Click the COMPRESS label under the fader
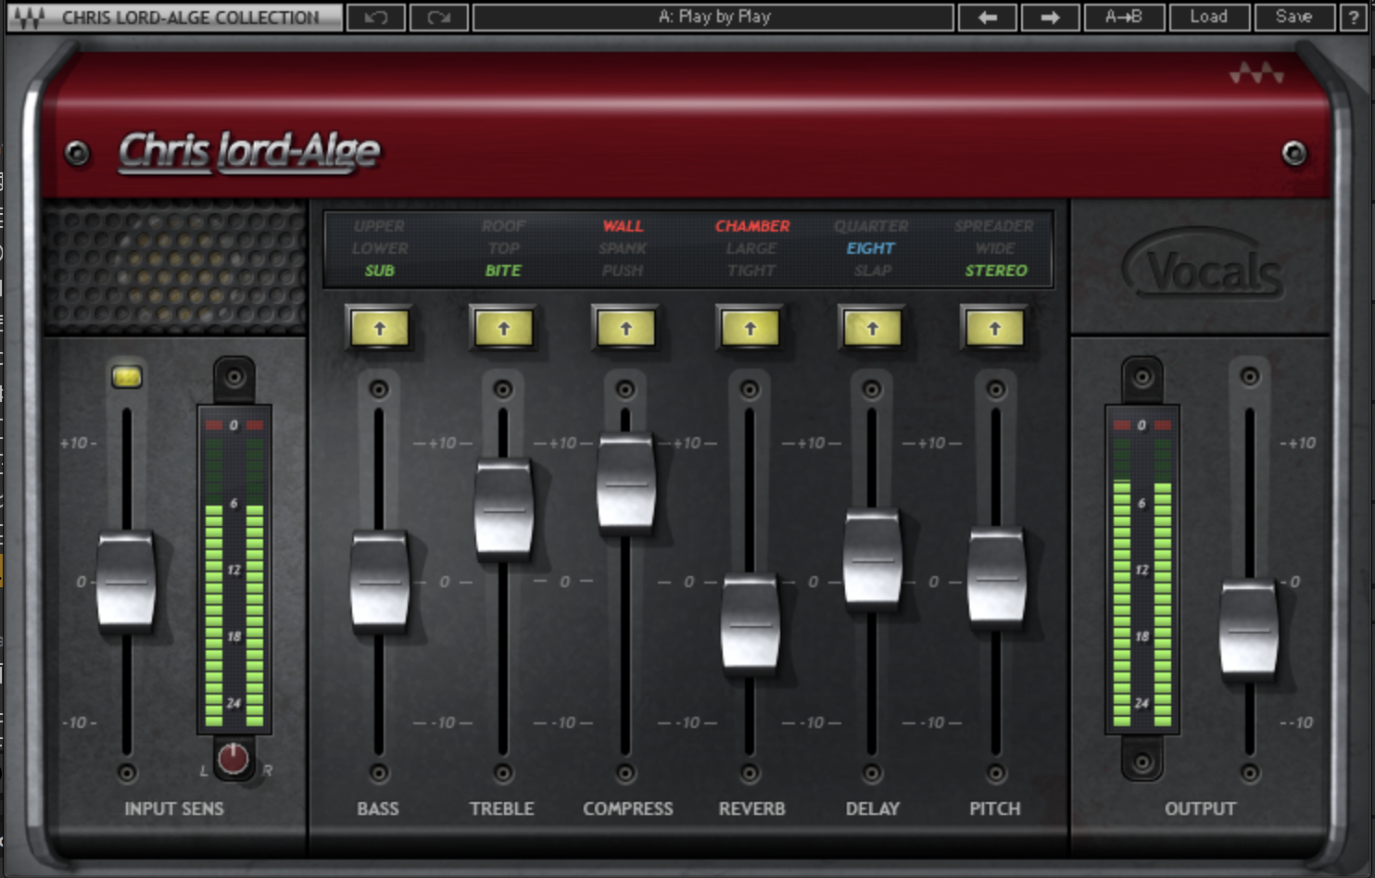 click(627, 809)
